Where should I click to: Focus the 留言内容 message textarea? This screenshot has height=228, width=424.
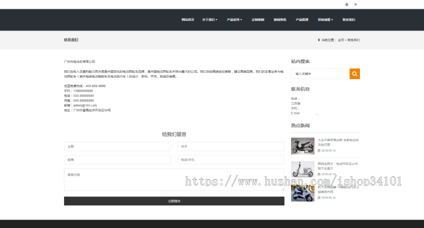pos(174,179)
